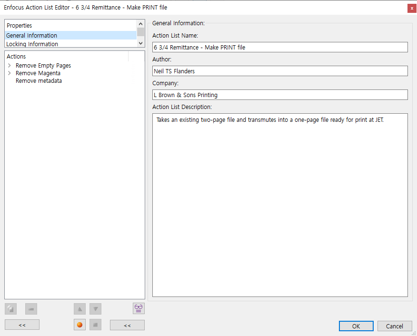The width and height of the screenshot is (417, 336).
Task: Close the Action List Editor window
Action: (411, 8)
